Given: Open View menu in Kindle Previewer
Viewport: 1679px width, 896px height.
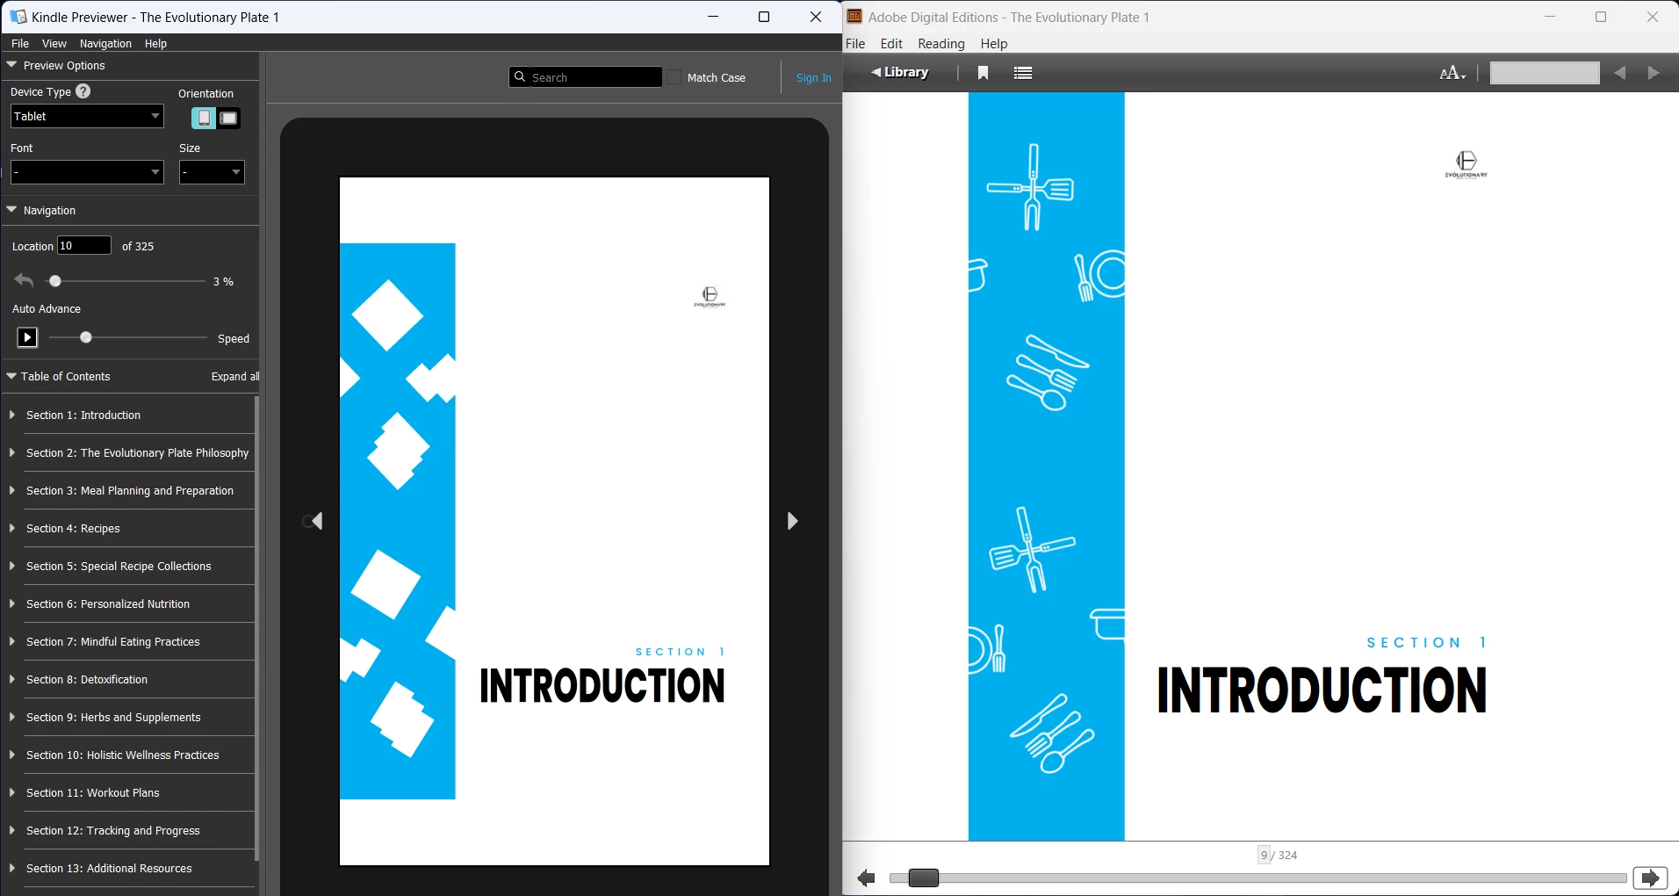Looking at the screenshot, I should [54, 43].
